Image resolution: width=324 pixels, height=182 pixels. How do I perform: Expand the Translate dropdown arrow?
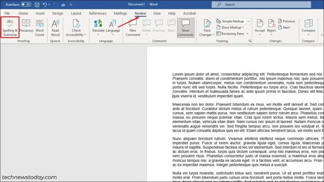coord(98,35)
